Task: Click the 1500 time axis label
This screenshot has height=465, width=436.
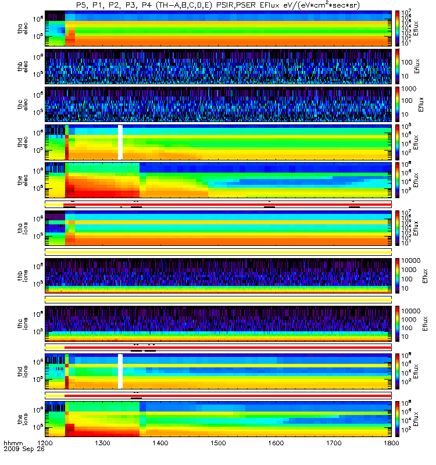Action: coord(219,443)
